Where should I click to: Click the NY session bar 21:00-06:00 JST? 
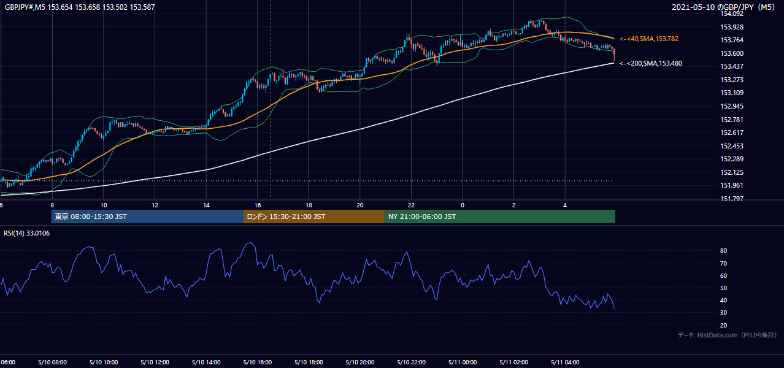click(500, 217)
